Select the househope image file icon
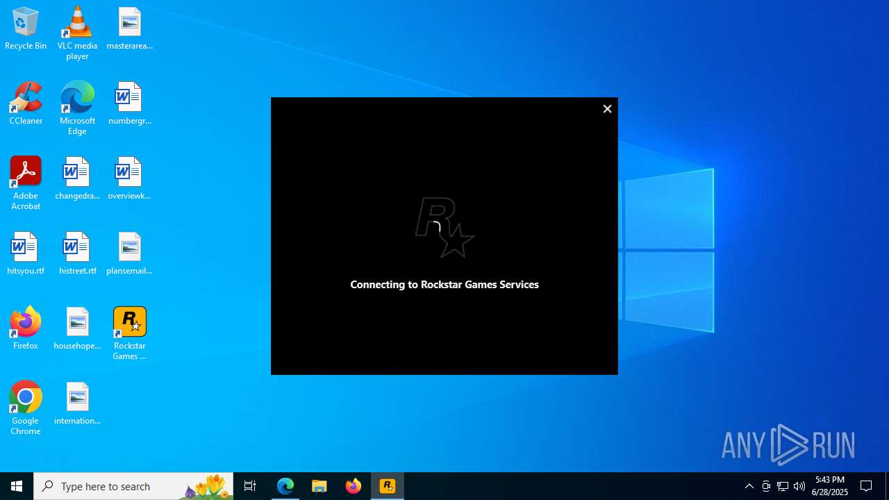This screenshot has width=889, height=500. click(x=77, y=329)
